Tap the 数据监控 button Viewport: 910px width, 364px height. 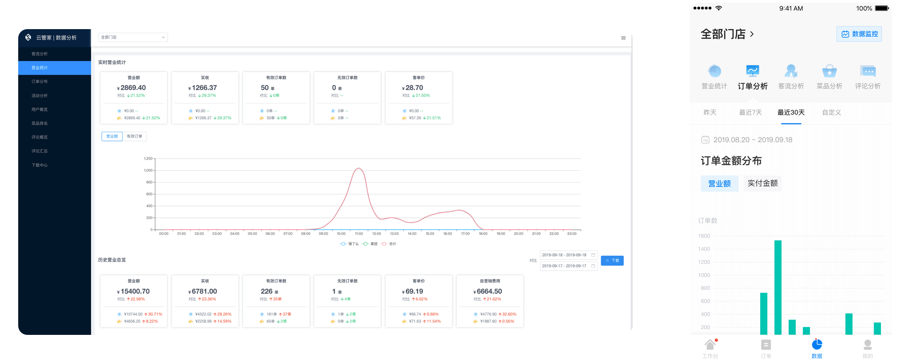tap(859, 34)
